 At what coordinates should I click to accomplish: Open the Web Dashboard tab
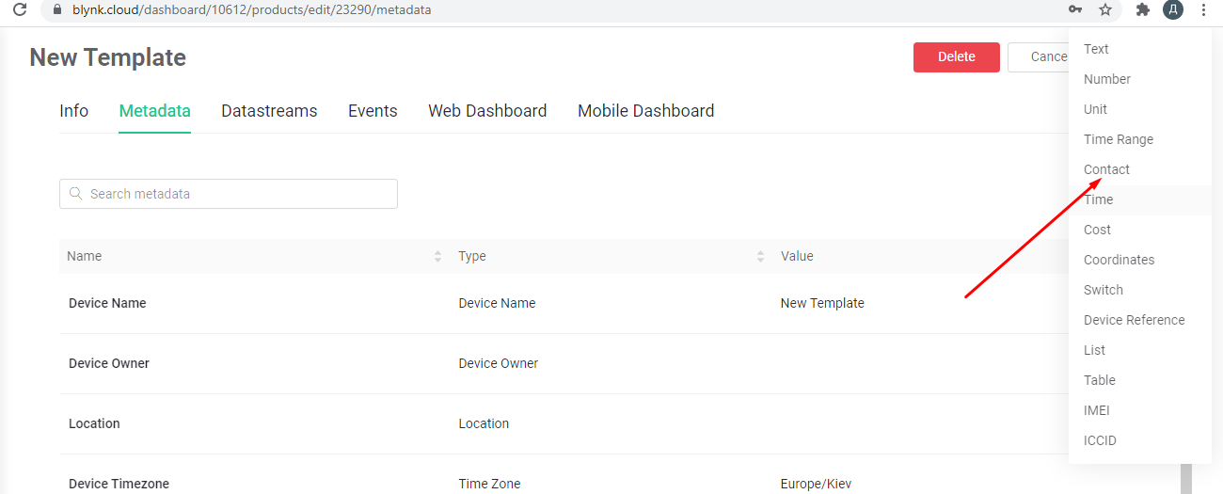487,111
